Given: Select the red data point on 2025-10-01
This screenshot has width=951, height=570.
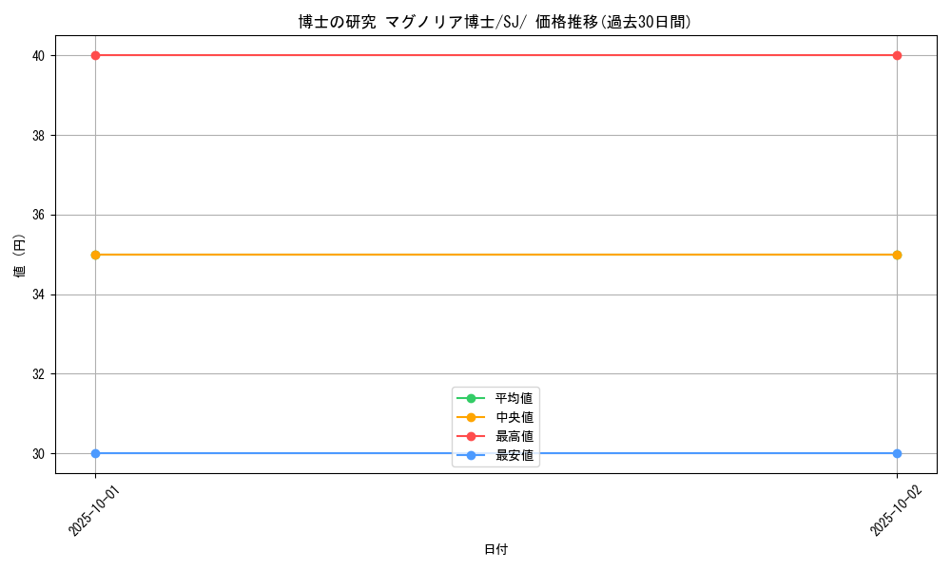Looking at the screenshot, I should 95,55.
